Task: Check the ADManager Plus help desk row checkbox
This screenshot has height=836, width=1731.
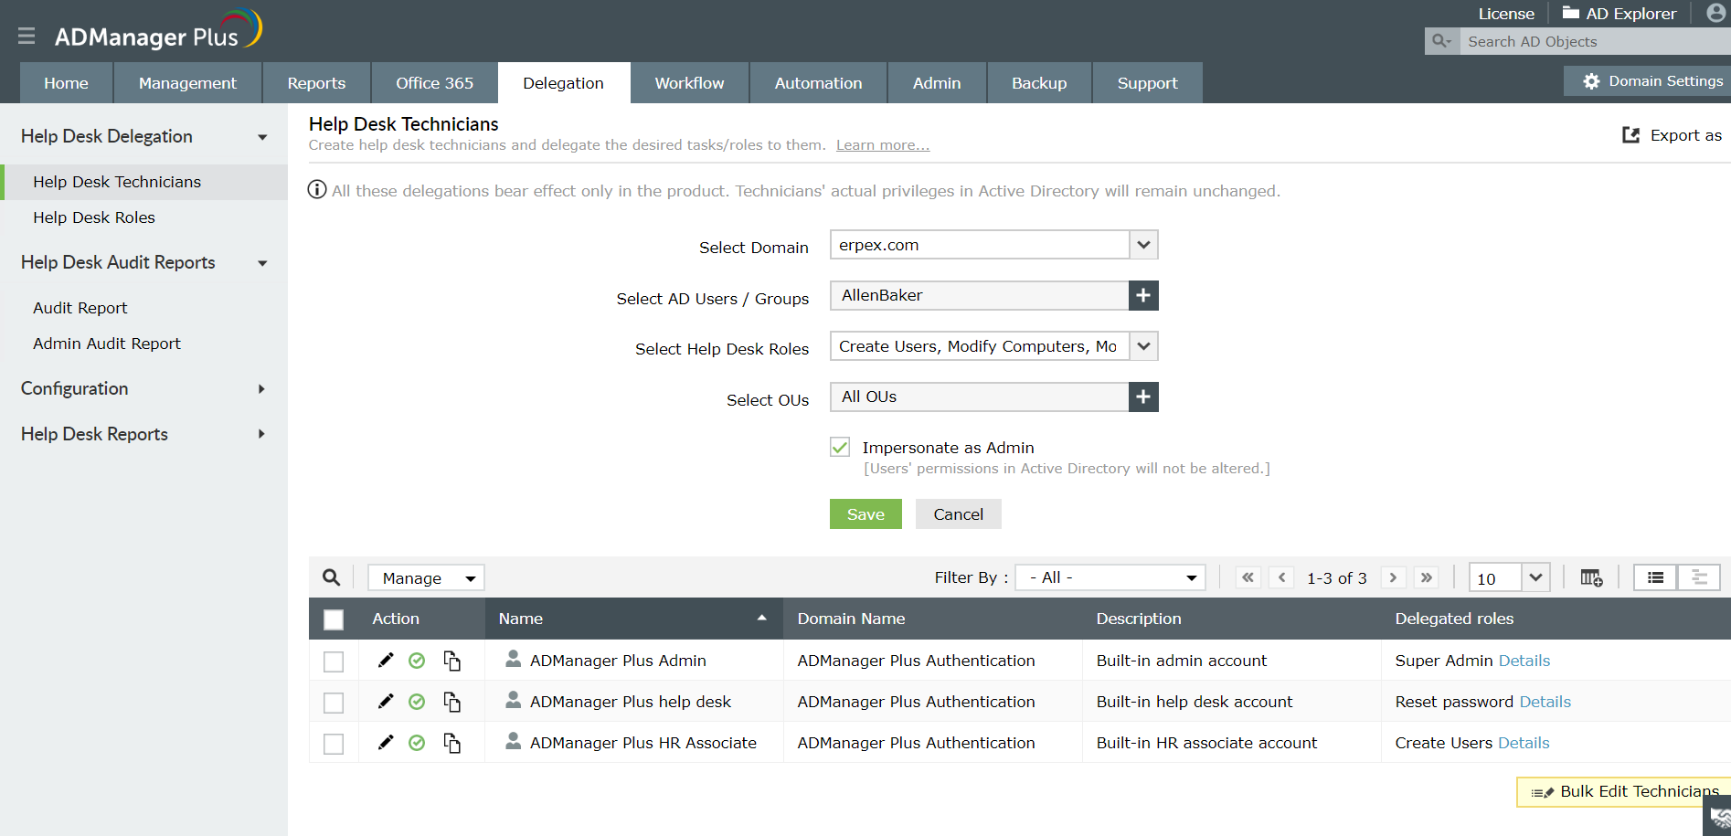Action: (334, 703)
